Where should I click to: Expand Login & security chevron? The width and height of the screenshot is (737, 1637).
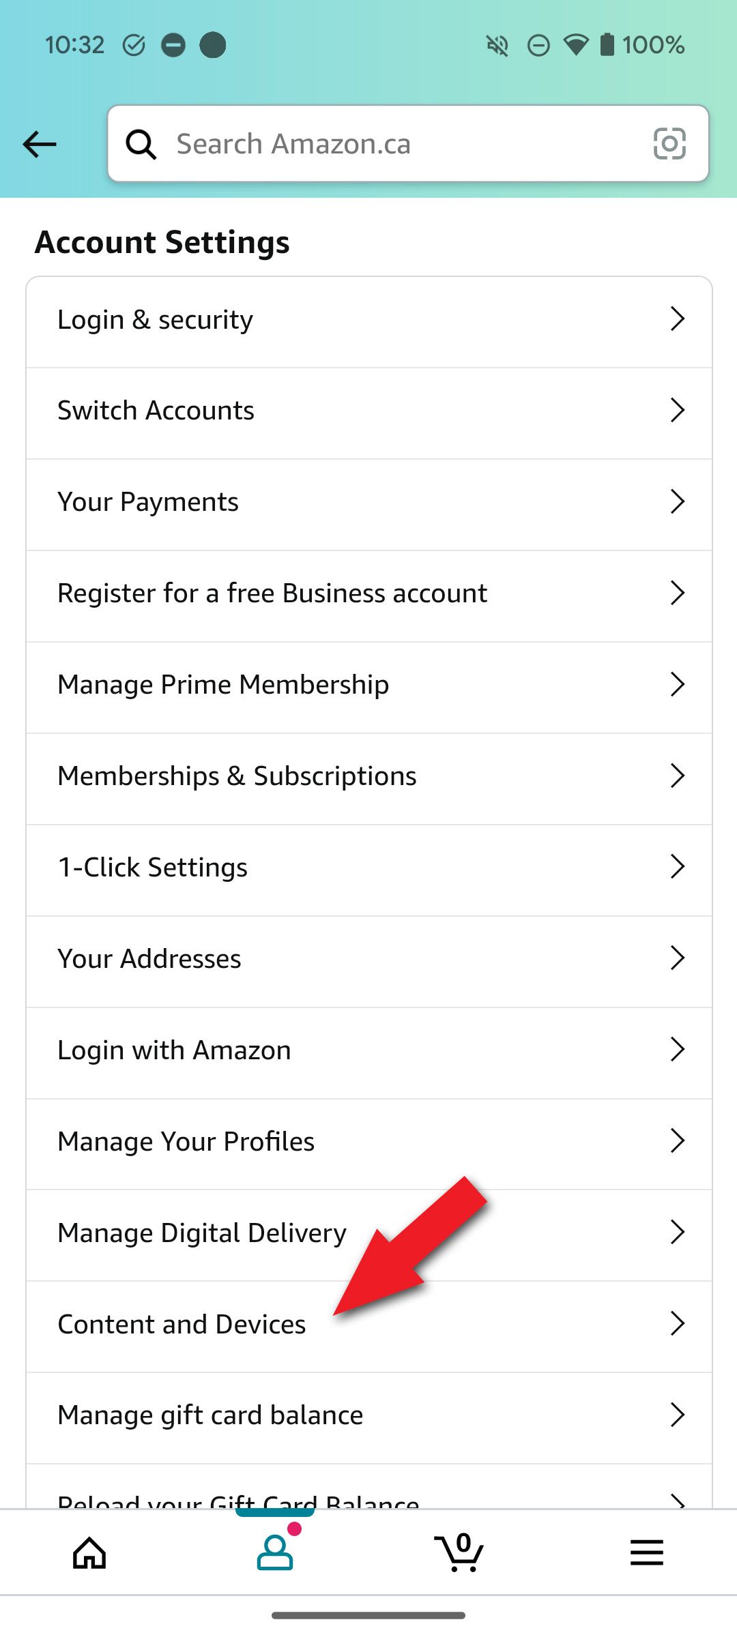677,319
